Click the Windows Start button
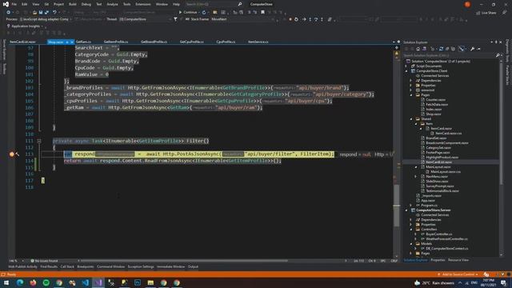 tap(6, 282)
